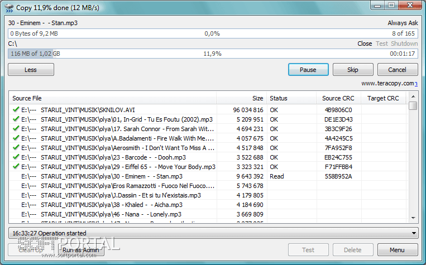Click the current file name header 30 - Eminem Stan.mp3
This screenshot has width=426, height=265.
coord(42,23)
